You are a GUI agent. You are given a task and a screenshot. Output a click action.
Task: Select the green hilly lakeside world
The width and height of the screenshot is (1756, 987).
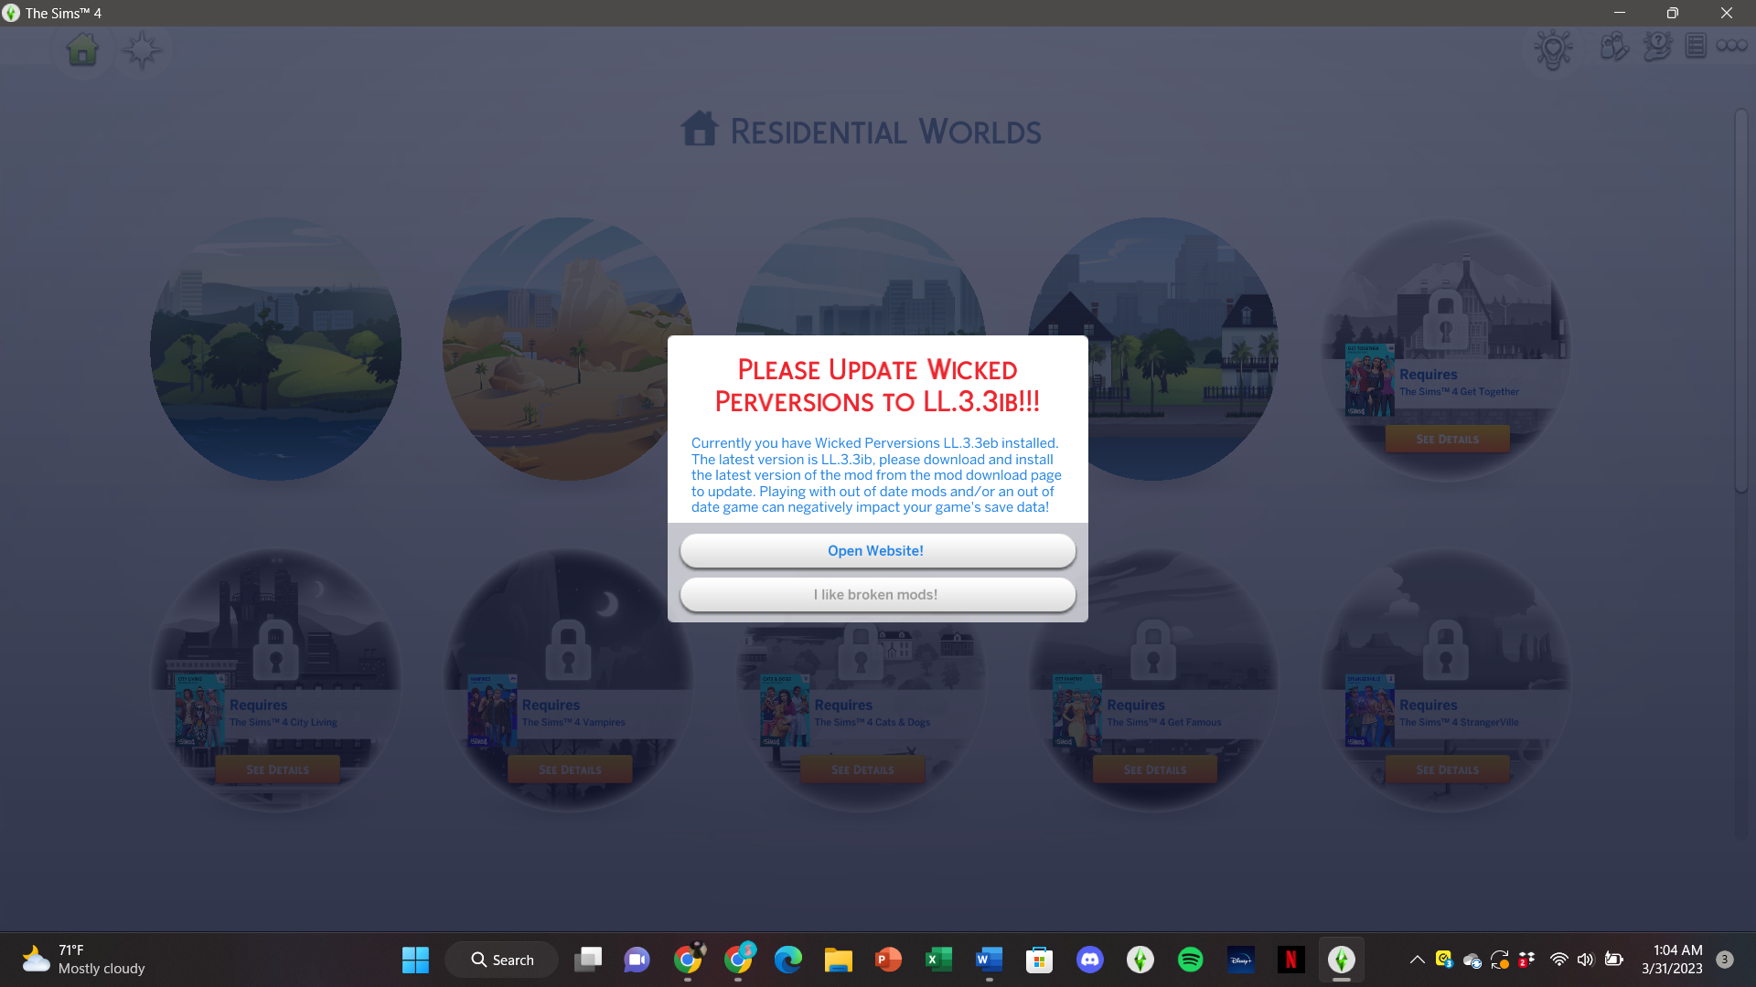[275, 348]
